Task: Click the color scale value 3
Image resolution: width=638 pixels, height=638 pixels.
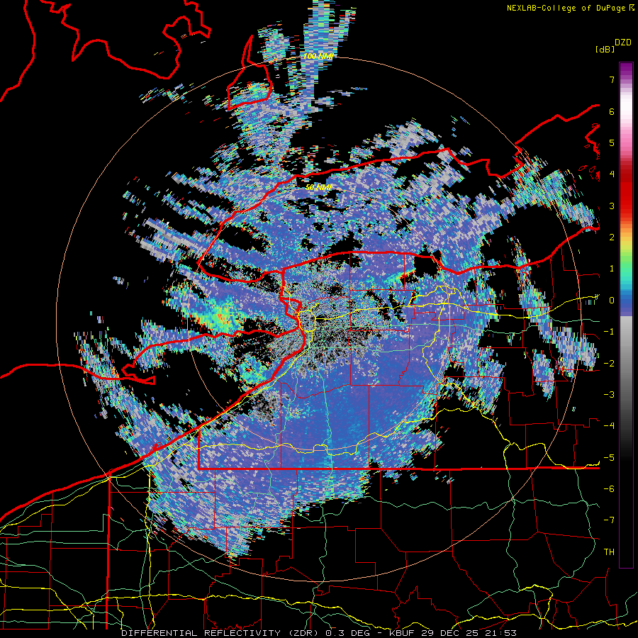Action: [612, 206]
